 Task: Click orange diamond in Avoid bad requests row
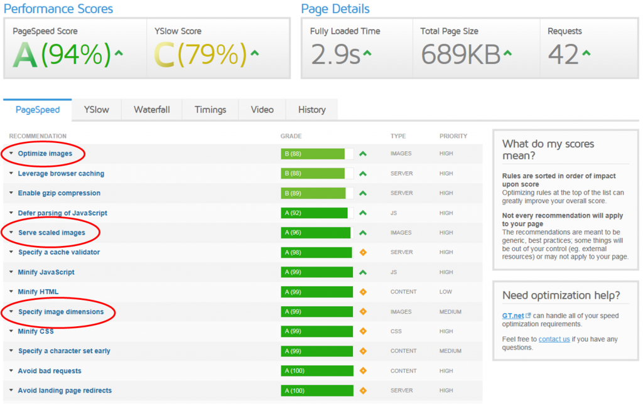(x=363, y=371)
